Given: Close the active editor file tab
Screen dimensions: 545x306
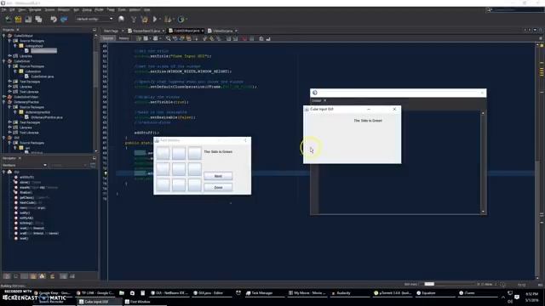Looking at the screenshot, I should coord(203,31).
